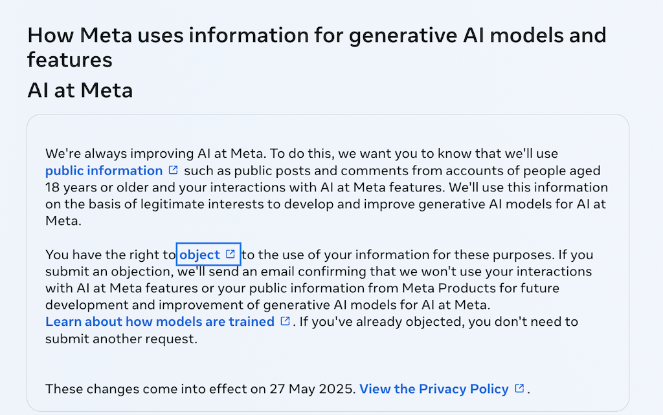Viewport: 663px width, 415px height.
Task: Click the external-link icon next to object
Action: point(230,254)
